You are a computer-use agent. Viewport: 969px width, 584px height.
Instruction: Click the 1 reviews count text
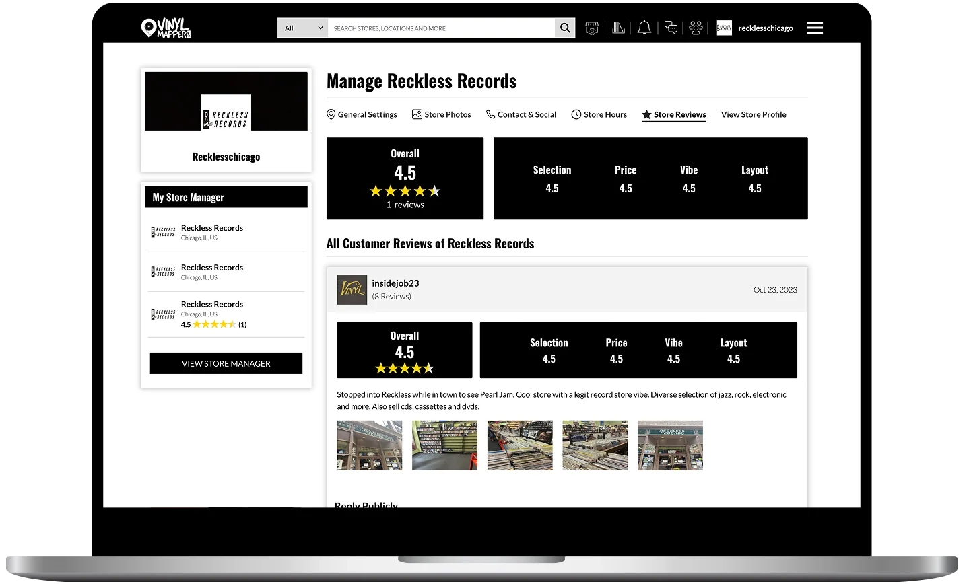coord(405,205)
